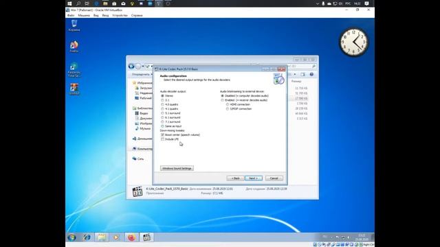The image size is (440, 247).
Task: Open host Action Center notifications icon
Action: [x=366, y=3]
